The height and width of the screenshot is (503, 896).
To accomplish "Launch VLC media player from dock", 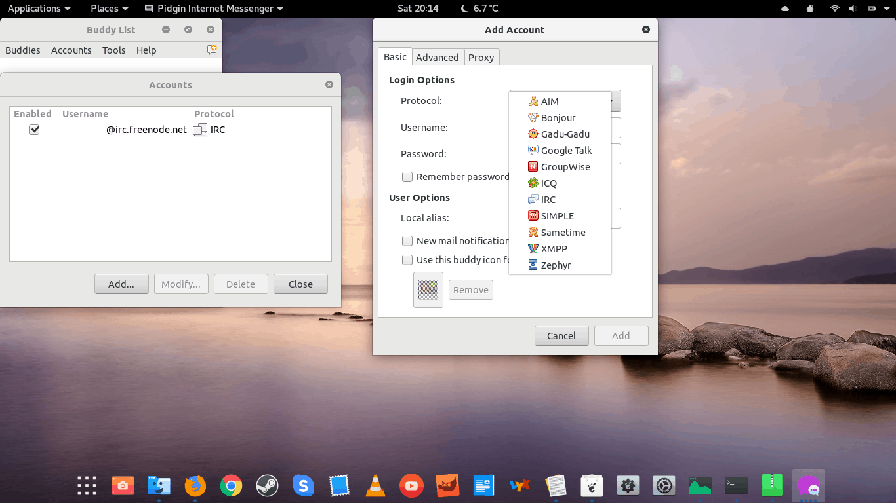I will 375,485.
